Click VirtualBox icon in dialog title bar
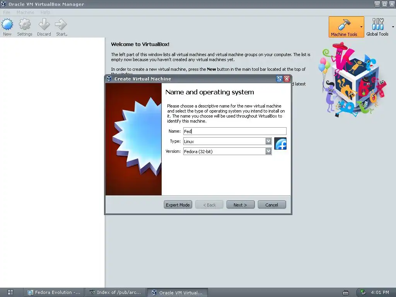 109,79
